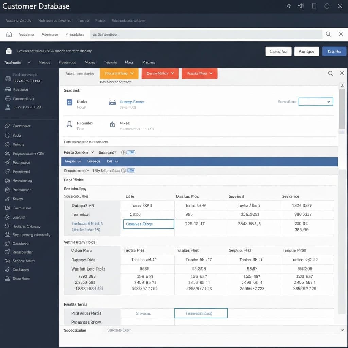The width and height of the screenshot is (348, 348).
Task: Open the Teraints menu item
Action: tap(110, 62)
